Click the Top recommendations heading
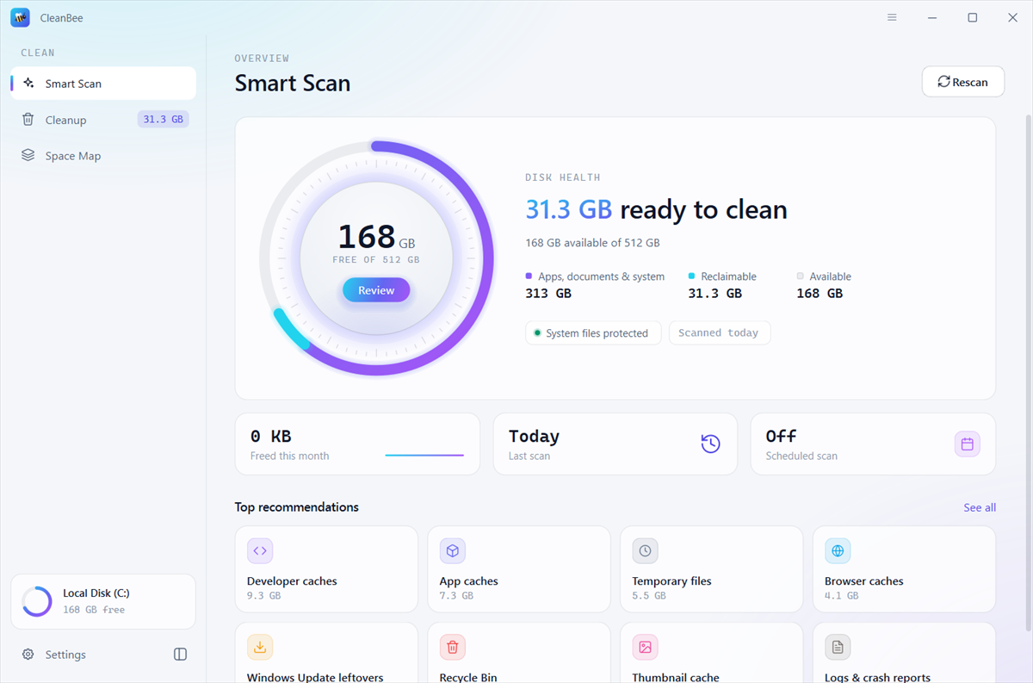 click(296, 507)
